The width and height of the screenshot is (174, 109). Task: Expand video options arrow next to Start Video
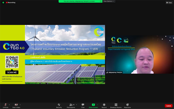point(20,105)
